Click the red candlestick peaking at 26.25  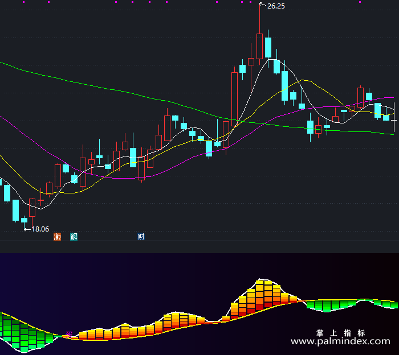tap(259, 46)
